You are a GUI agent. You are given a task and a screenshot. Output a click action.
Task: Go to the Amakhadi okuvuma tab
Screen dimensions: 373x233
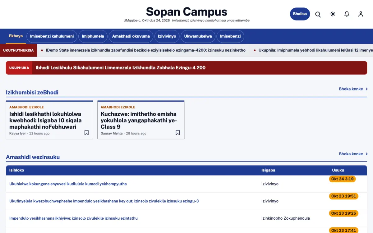[131, 36]
